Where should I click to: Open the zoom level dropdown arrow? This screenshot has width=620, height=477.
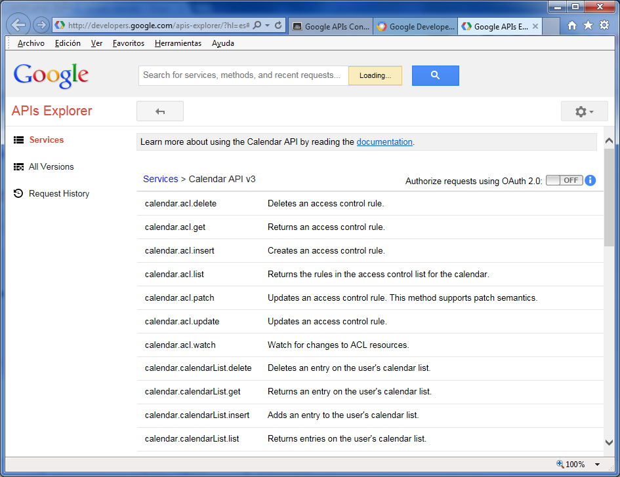(x=598, y=465)
